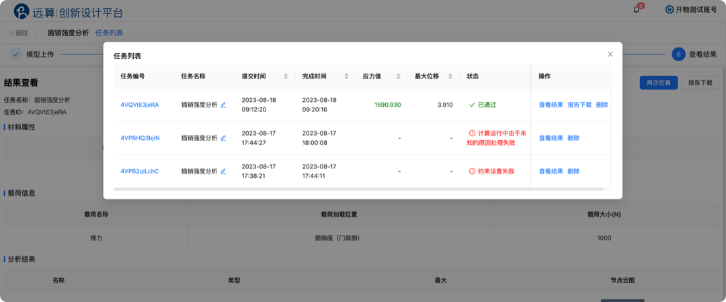This screenshot has height=302, width=726.
Task: Click the 查看结果 step label
Action: pos(703,54)
